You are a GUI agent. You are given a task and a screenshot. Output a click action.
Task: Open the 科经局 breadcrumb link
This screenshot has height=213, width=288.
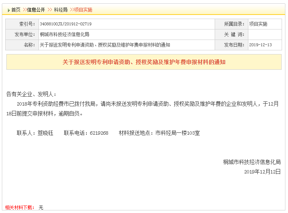click(x=61, y=10)
